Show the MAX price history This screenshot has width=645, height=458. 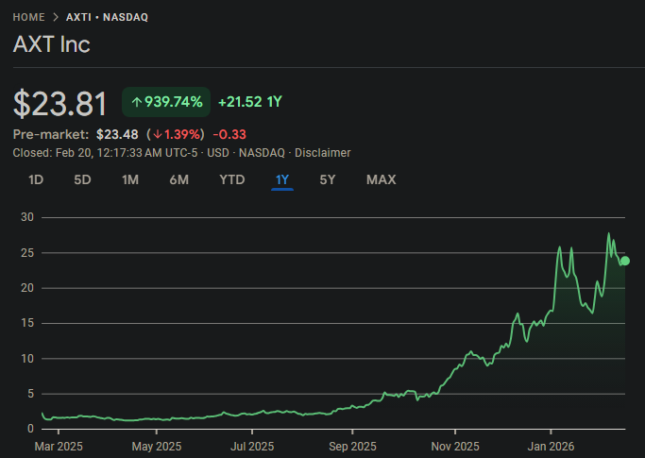pyautogui.click(x=382, y=179)
